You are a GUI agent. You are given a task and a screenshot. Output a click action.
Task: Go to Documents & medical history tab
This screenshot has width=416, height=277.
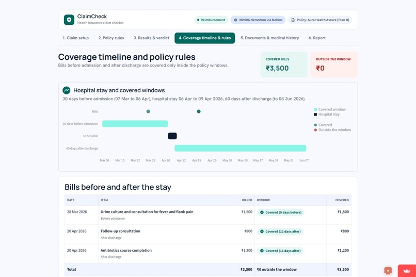[x=269, y=38]
